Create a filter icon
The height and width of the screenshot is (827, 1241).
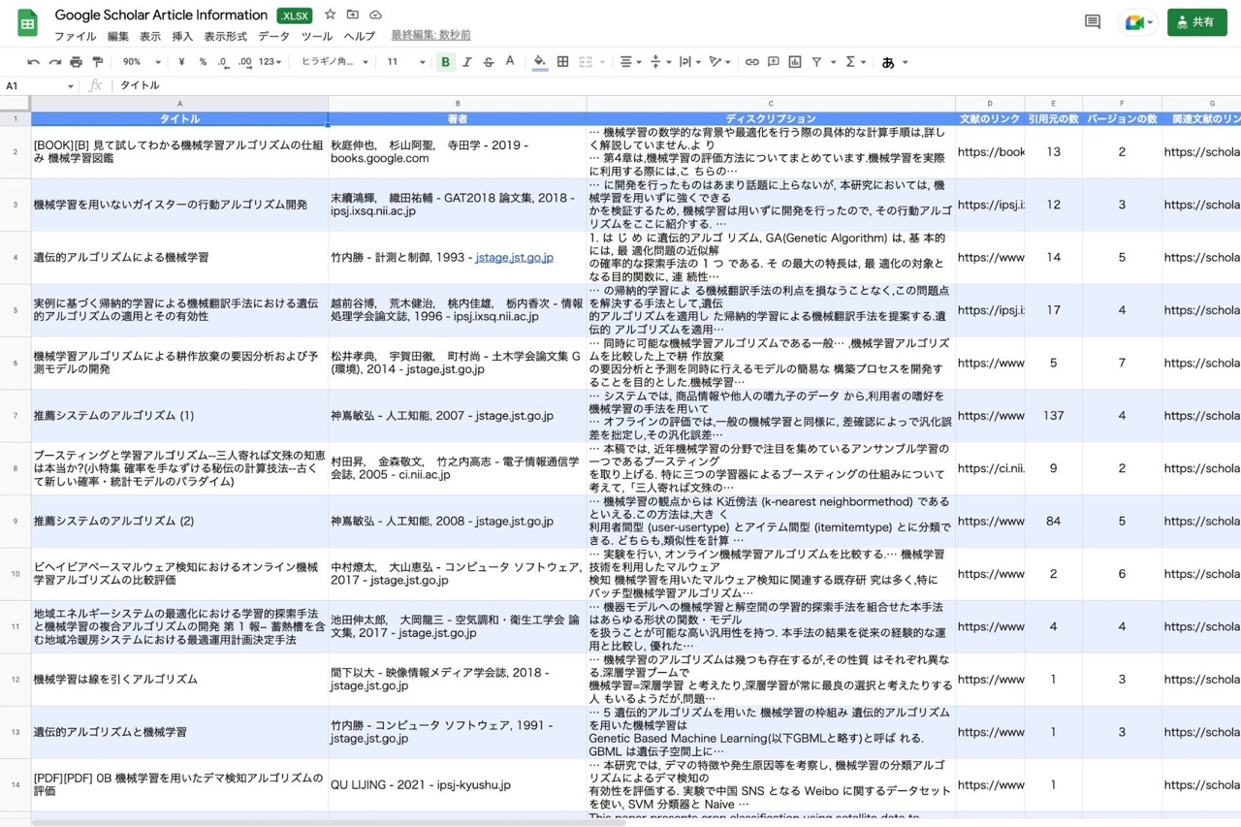coord(816,62)
